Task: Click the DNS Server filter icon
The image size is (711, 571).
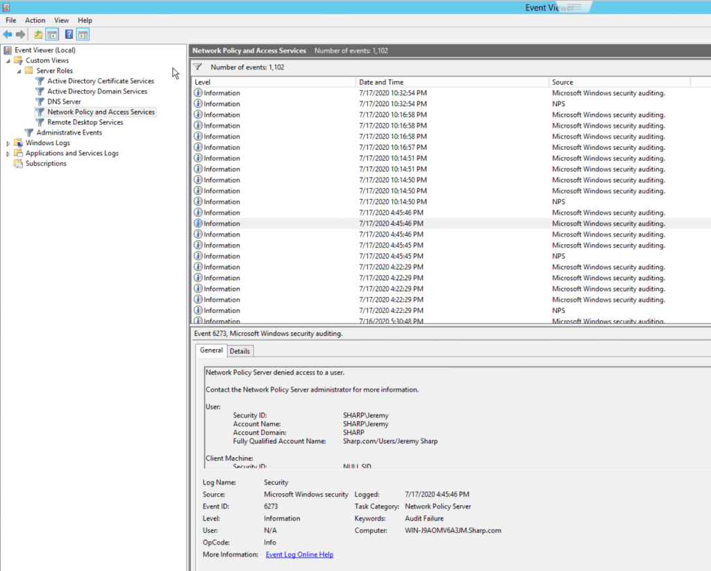Action: [40, 102]
